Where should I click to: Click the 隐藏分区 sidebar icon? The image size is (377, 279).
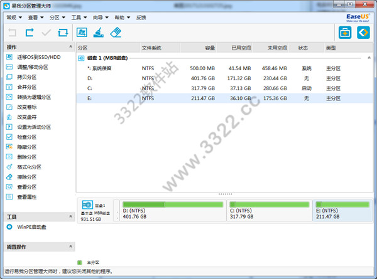(x=9, y=147)
